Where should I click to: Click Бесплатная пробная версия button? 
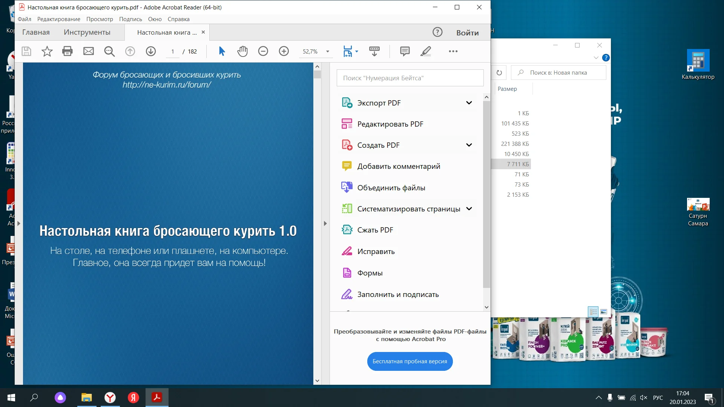[410, 361]
